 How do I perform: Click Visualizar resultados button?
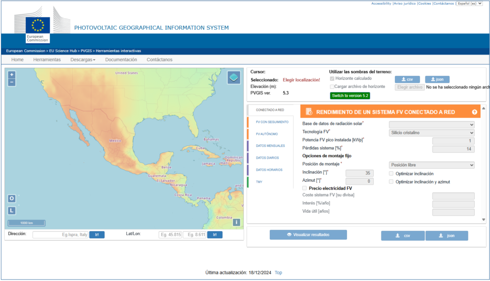308,235
